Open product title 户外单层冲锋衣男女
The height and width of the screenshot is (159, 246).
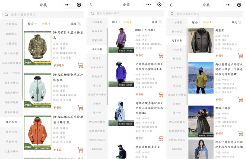click(150, 66)
